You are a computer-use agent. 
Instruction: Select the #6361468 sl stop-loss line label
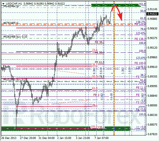point(11,23)
